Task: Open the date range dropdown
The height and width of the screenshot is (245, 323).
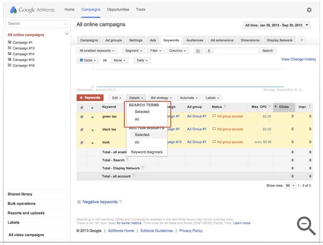Action: (276, 25)
